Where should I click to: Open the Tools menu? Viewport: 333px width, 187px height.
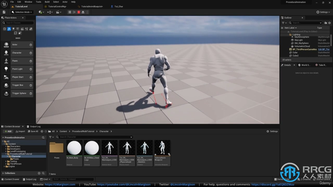[x=39, y=2]
